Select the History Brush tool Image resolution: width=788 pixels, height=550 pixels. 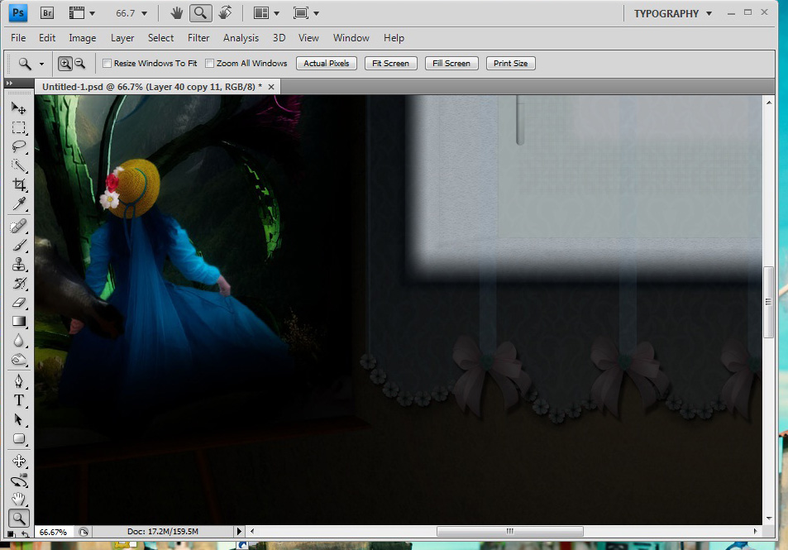point(18,284)
